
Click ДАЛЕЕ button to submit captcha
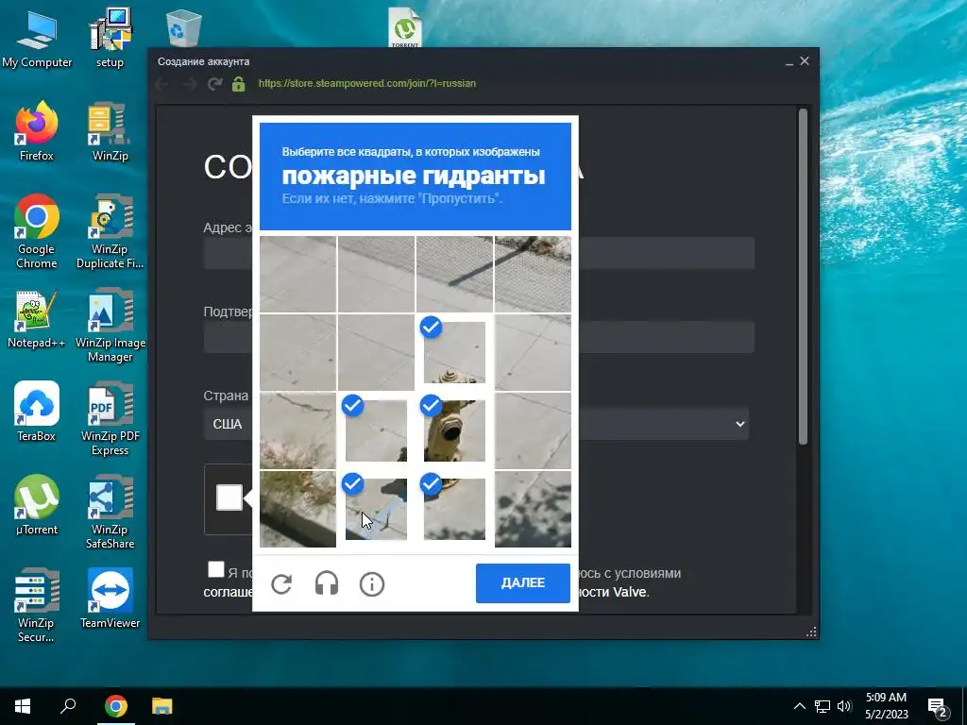click(523, 583)
